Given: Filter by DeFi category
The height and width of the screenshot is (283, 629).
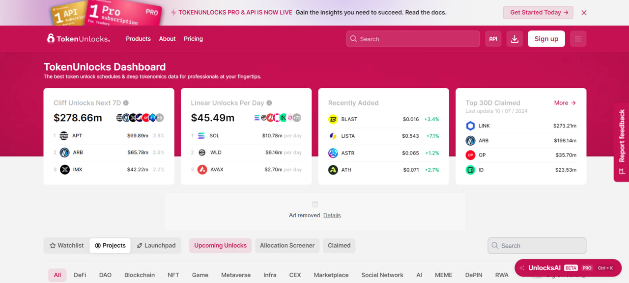Looking at the screenshot, I should [80, 275].
